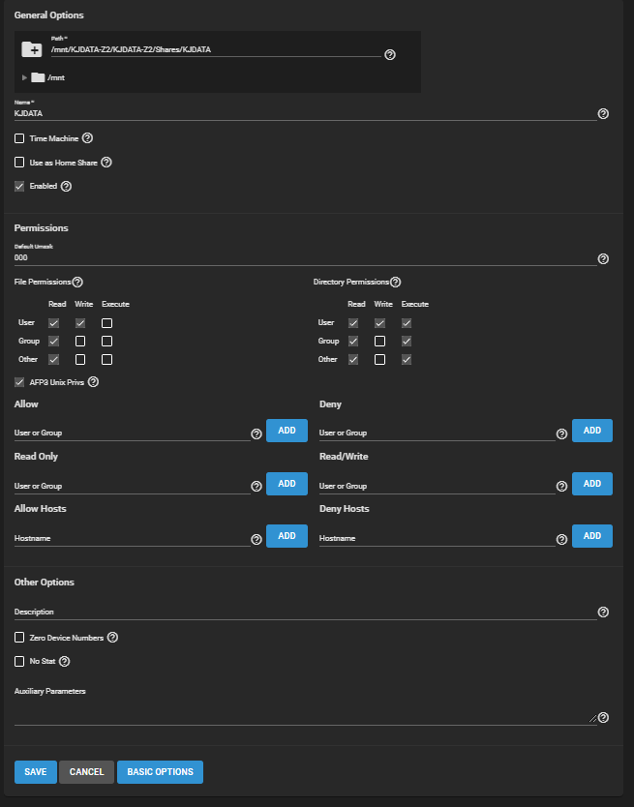
Task: Toggle the Use as Home Share checkbox
Action: (19, 163)
